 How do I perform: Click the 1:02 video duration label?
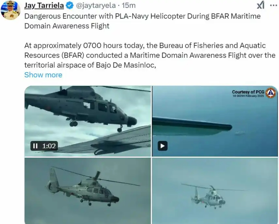click(49, 146)
